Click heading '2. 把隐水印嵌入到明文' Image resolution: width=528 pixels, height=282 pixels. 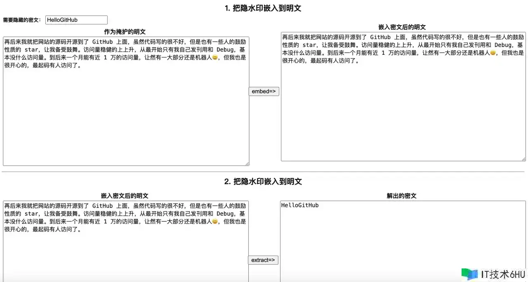click(x=263, y=182)
